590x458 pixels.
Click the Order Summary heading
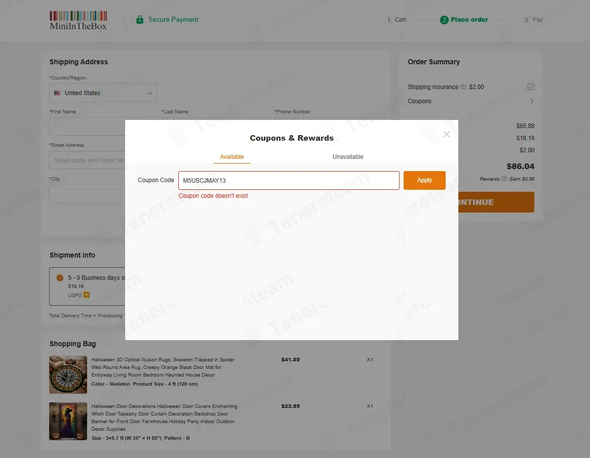[x=434, y=62]
